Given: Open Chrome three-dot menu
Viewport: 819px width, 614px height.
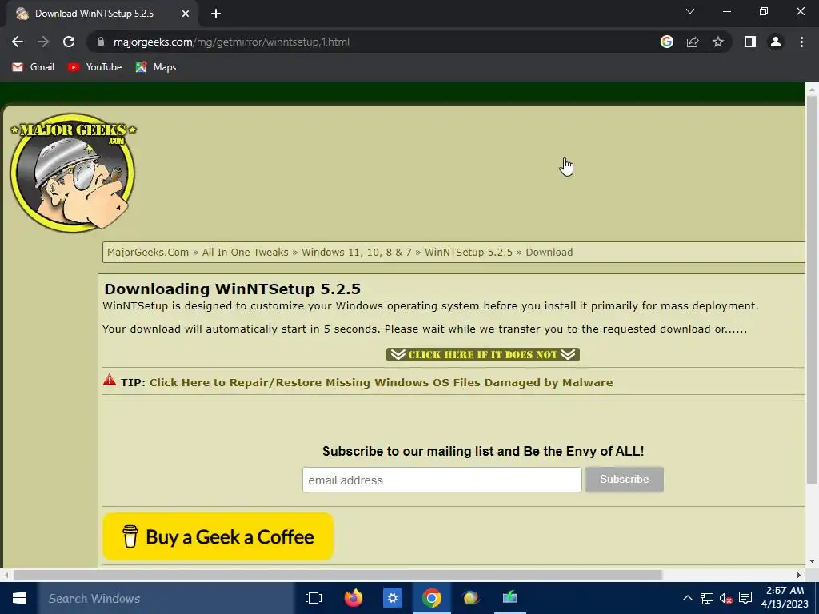Looking at the screenshot, I should point(801,42).
